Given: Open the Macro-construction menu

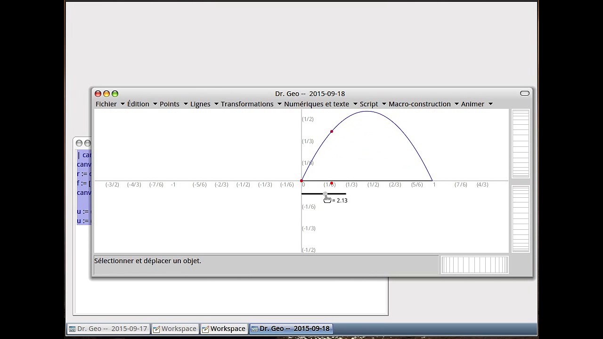Looking at the screenshot, I should coord(419,104).
